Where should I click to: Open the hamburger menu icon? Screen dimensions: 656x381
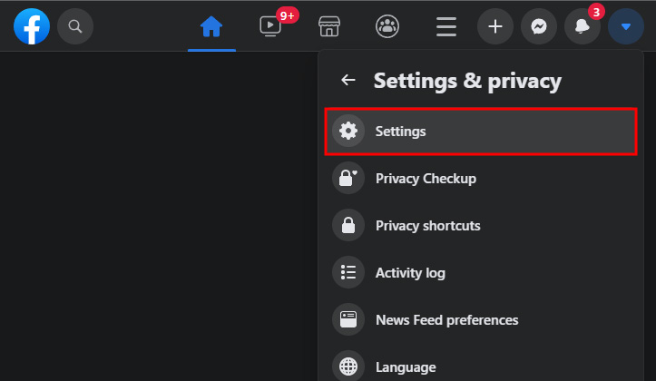(445, 26)
